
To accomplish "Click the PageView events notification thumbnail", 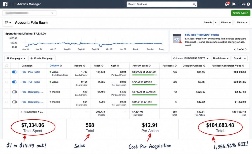I will [177, 38].
